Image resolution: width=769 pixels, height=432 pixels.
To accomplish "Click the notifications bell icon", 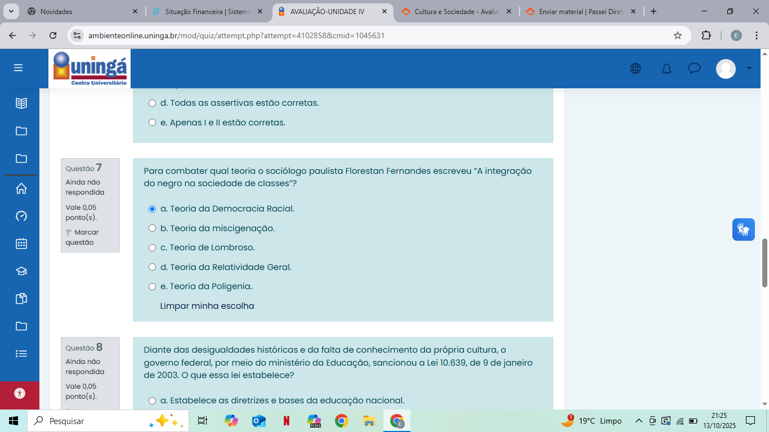I will click(667, 69).
